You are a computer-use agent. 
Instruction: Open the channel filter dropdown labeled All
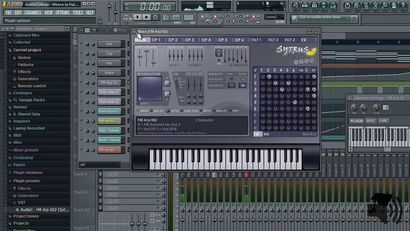point(100,165)
